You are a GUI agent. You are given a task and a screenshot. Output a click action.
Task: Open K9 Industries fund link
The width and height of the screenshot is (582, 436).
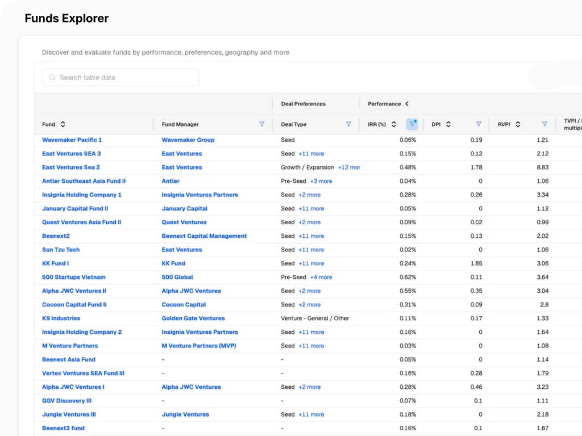click(x=61, y=318)
